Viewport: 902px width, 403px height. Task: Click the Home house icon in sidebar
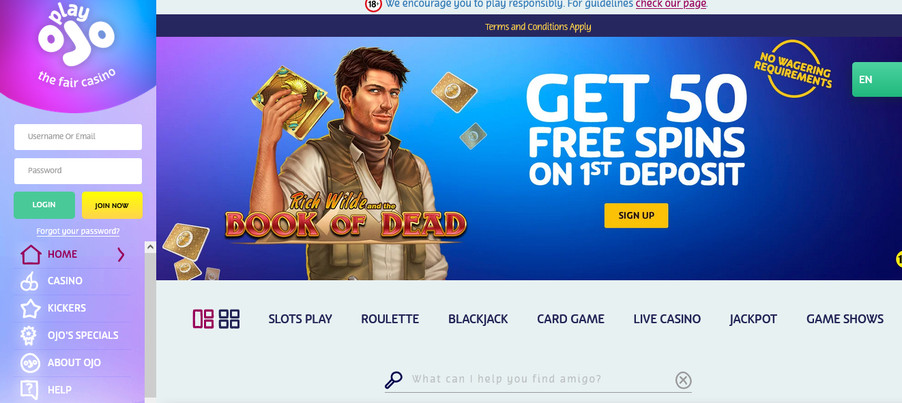coord(31,254)
